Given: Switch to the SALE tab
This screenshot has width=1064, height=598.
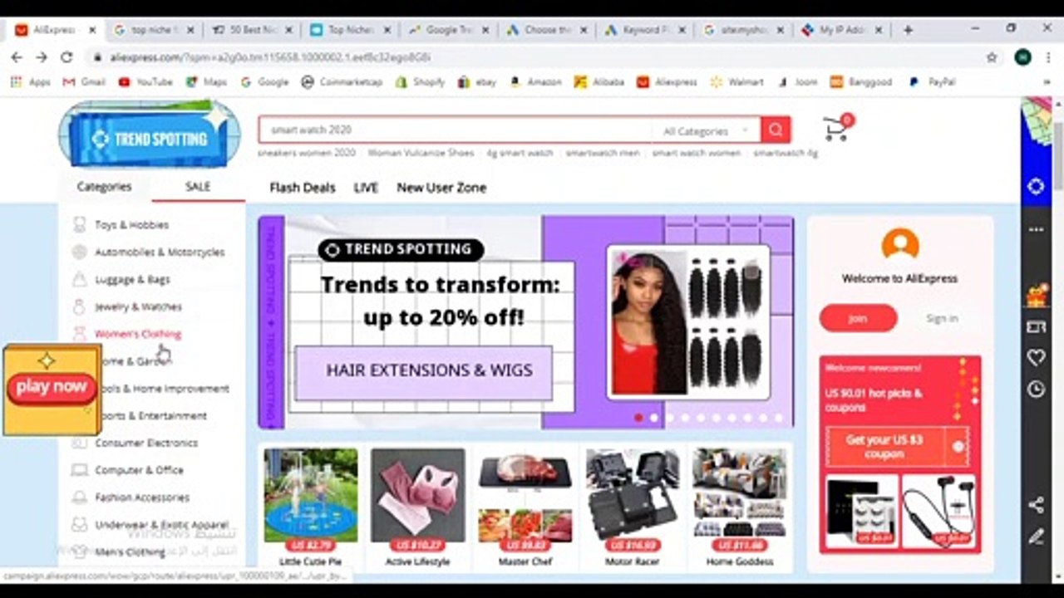Looking at the screenshot, I should (x=198, y=187).
